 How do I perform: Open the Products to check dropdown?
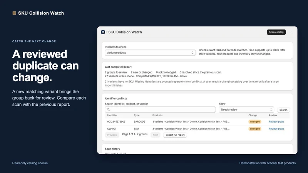[x=150, y=53]
